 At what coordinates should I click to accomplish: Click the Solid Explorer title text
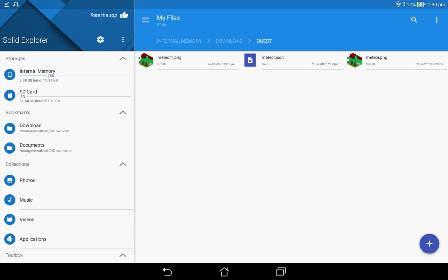26,40
